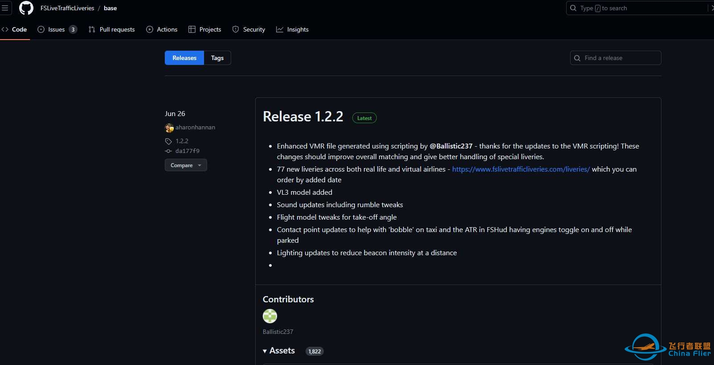Open the Pull requests tab
This screenshot has width=714, height=365.
tap(112, 29)
